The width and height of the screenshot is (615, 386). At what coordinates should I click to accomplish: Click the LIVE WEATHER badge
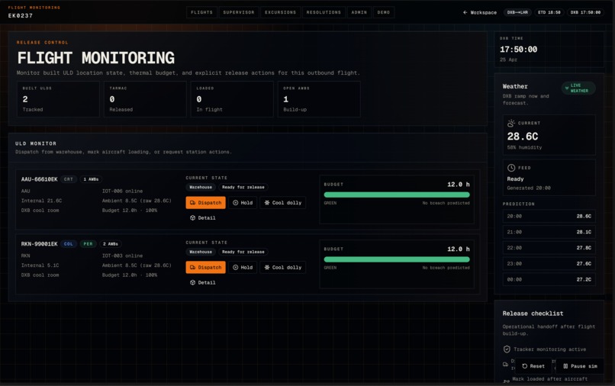pos(578,88)
